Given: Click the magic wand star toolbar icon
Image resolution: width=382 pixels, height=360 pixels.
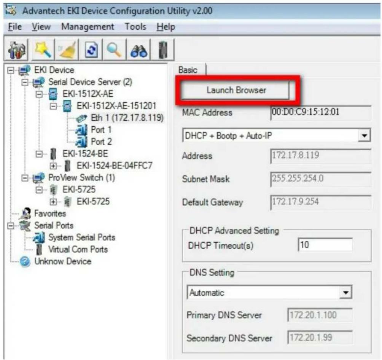Looking at the screenshot, I should point(43,50).
